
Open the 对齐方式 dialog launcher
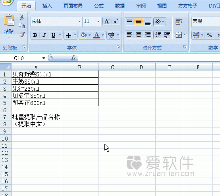(185, 47)
